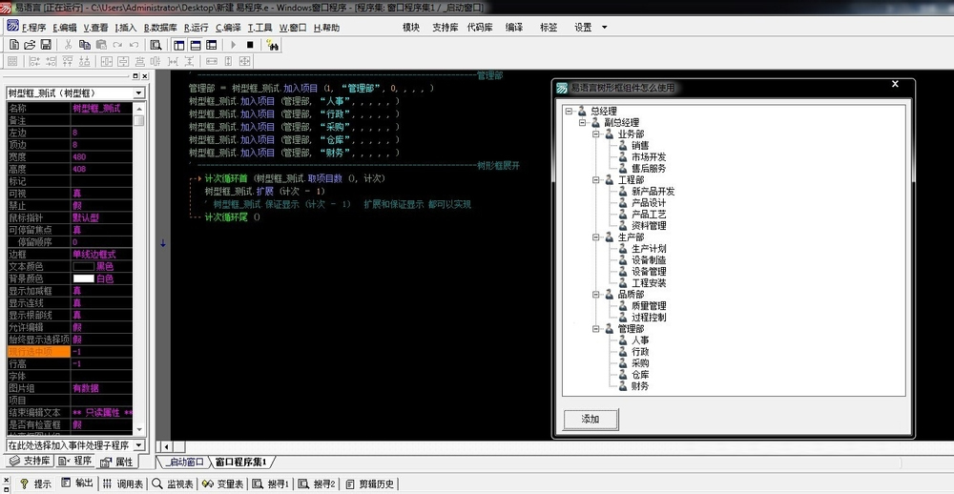Collapse the 工程部 branch
Viewport: 954px width, 494px height.
click(x=595, y=179)
